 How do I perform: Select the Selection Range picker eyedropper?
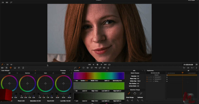pyautogui.click(x=129, y=93)
